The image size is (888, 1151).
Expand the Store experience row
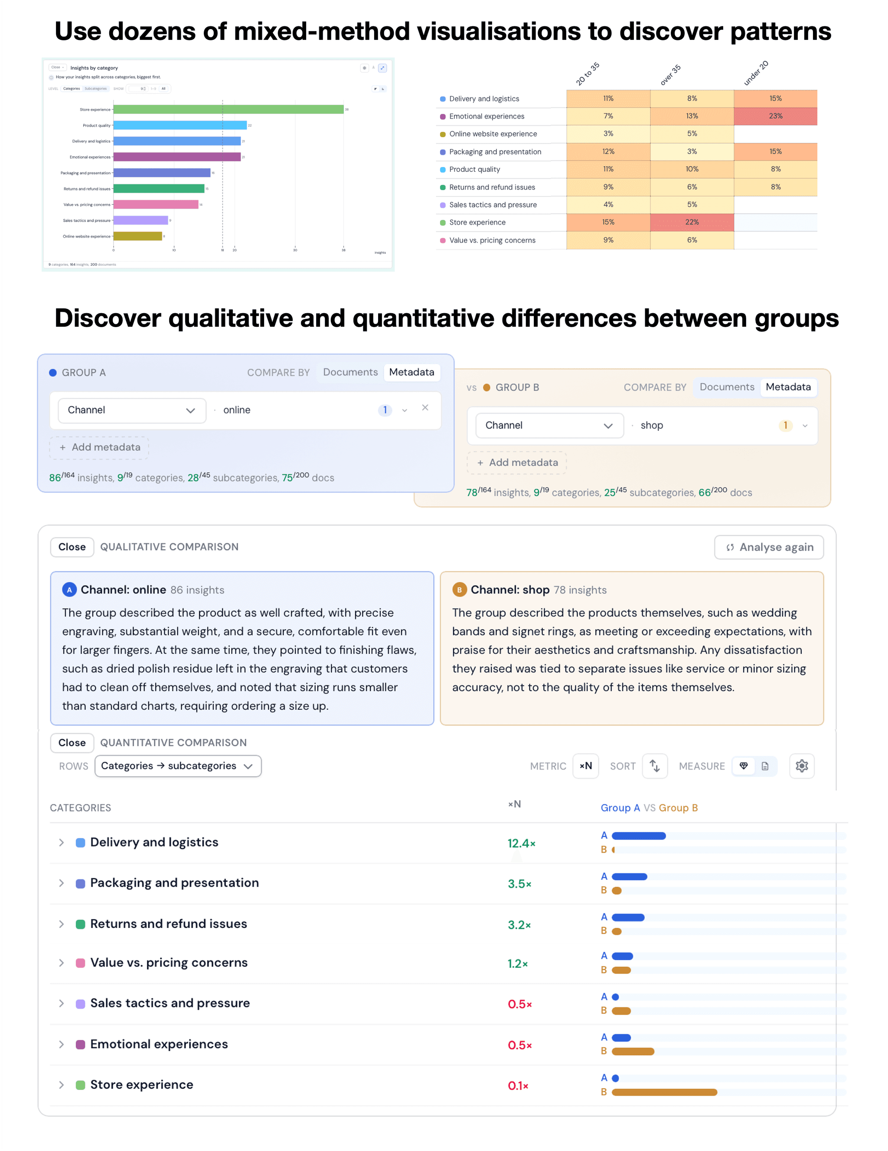click(x=62, y=1085)
